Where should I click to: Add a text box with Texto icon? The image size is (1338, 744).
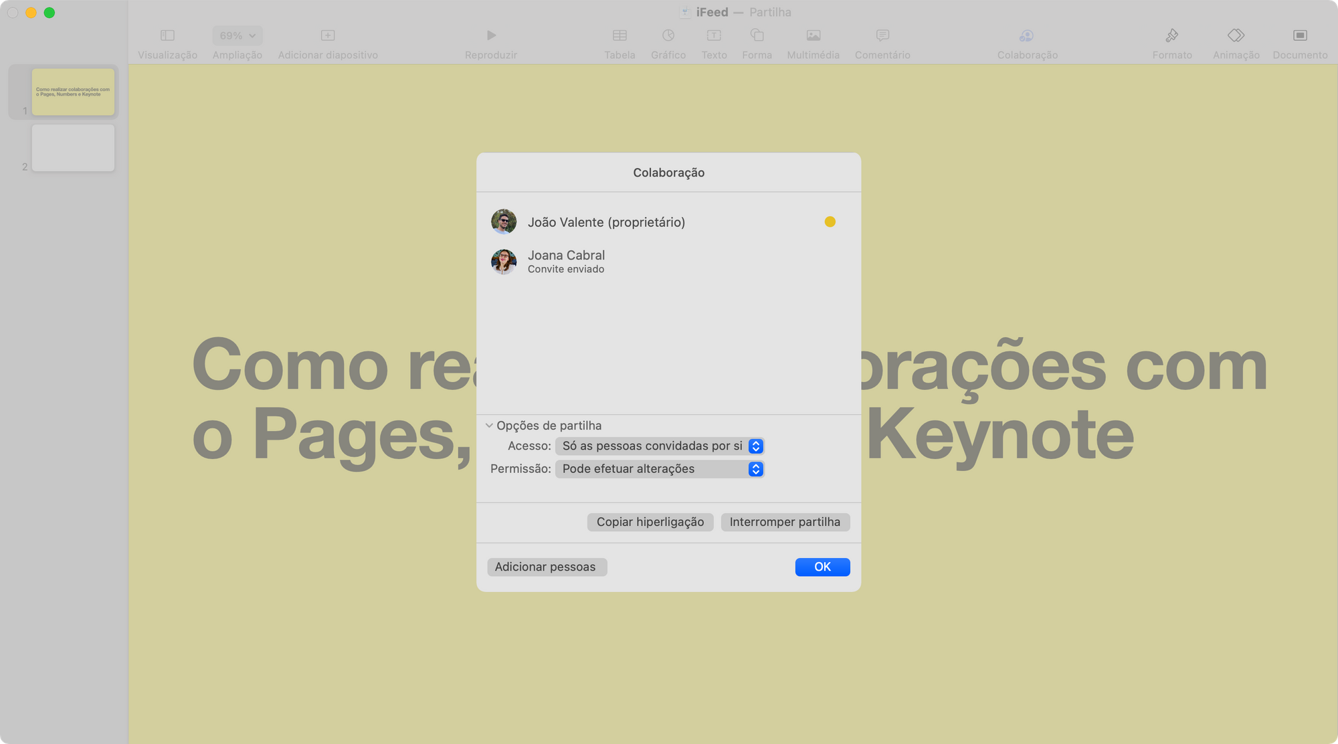point(714,35)
